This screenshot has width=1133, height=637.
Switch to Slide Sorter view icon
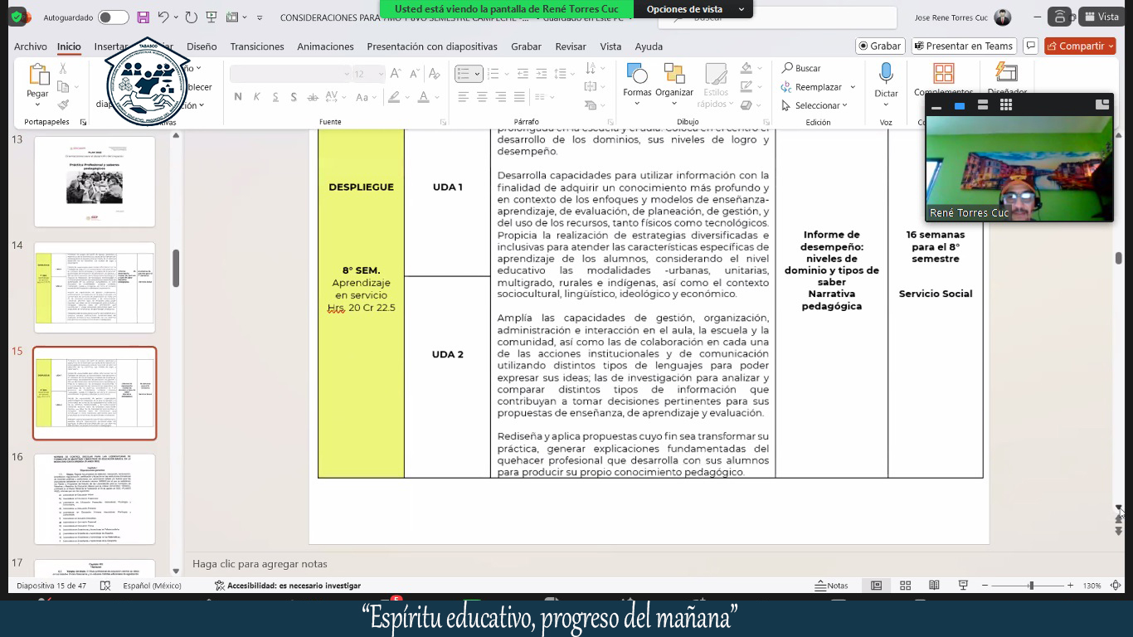coord(905,586)
